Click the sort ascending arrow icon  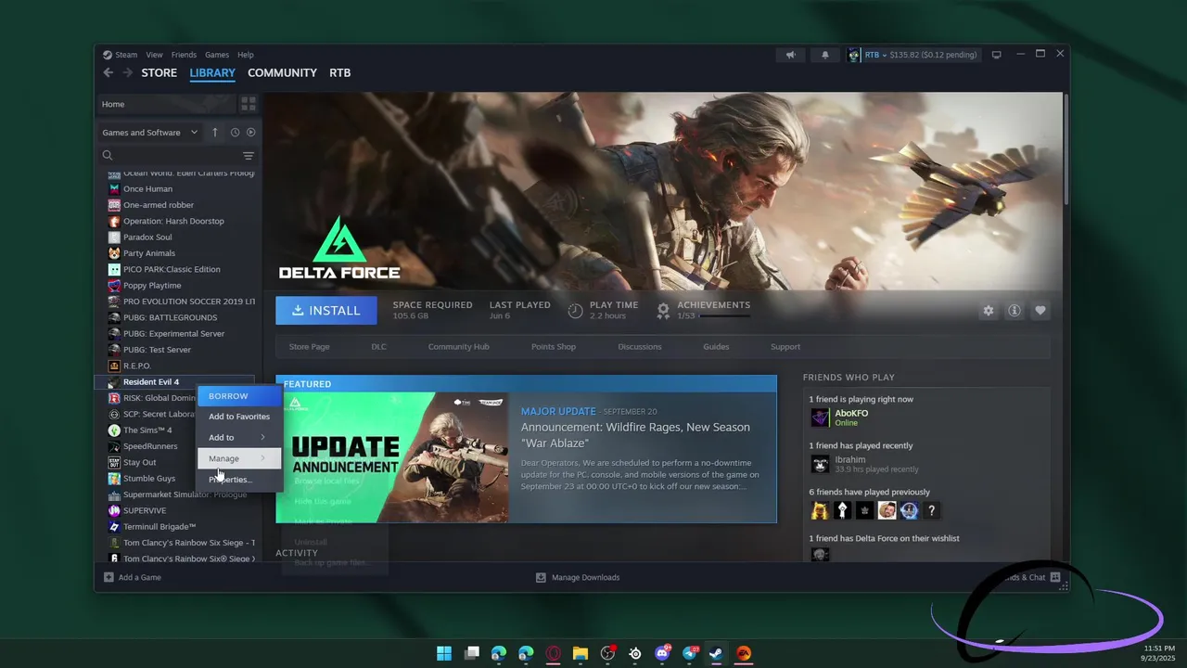tap(215, 132)
